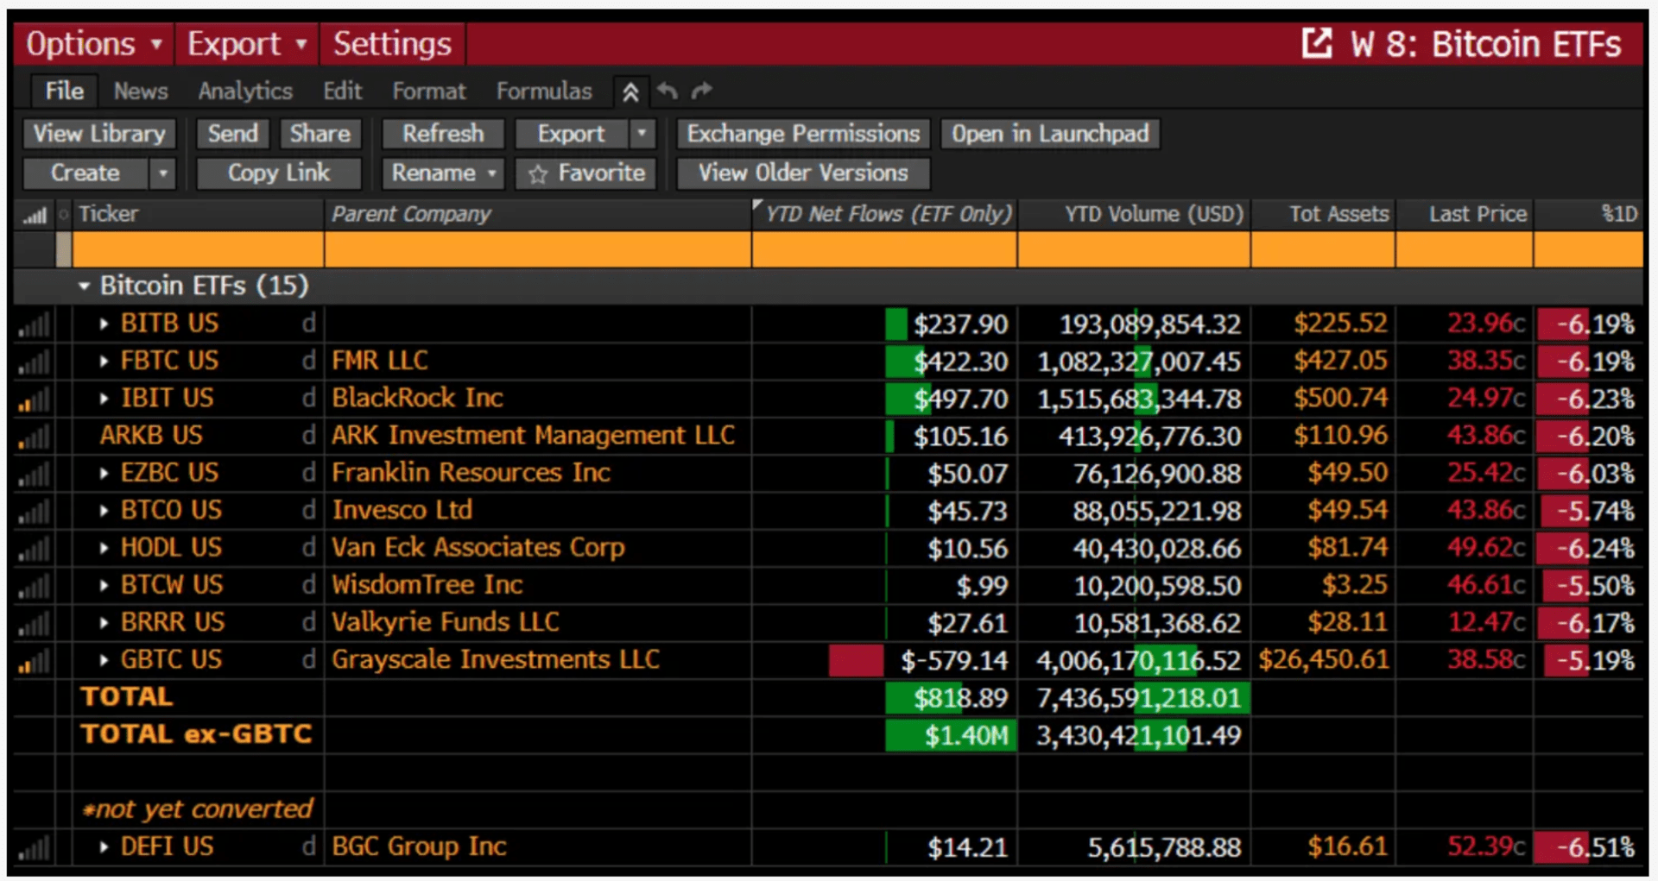Viewport: 1658px width, 881px height.
Task: Open the Rename dropdown
Action: (x=443, y=173)
